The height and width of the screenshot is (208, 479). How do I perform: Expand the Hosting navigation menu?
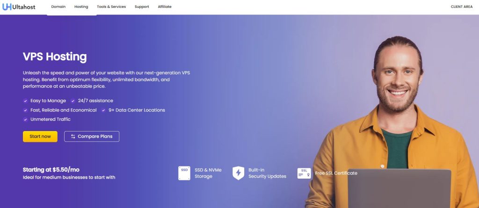[x=81, y=7]
